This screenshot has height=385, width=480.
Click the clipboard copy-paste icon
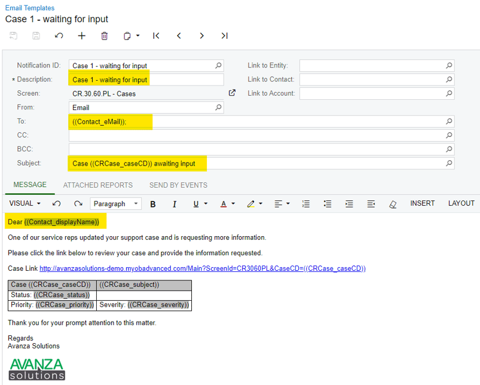pos(127,36)
